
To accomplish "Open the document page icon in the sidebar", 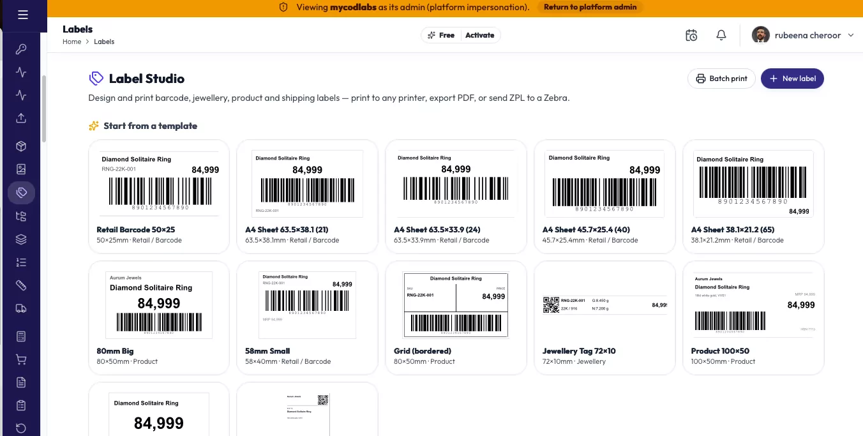I will pyautogui.click(x=21, y=382).
